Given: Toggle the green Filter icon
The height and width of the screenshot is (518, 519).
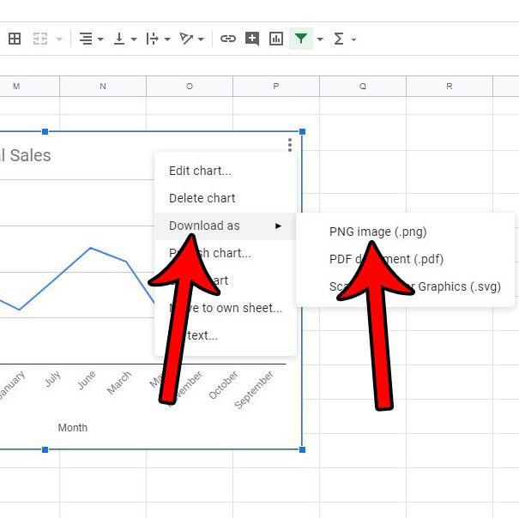Looking at the screenshot, I should coord(300,39).
